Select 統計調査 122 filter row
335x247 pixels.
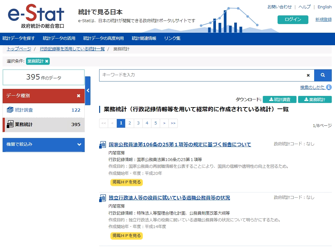pos(44,110)
